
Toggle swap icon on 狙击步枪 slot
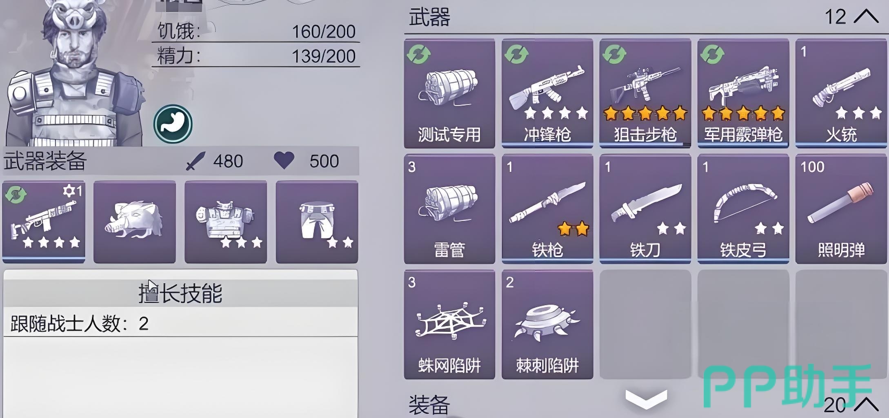click(x=614, y=54)
